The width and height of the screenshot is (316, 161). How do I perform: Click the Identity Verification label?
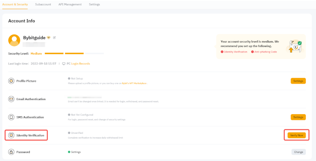(x=30, y=135)
